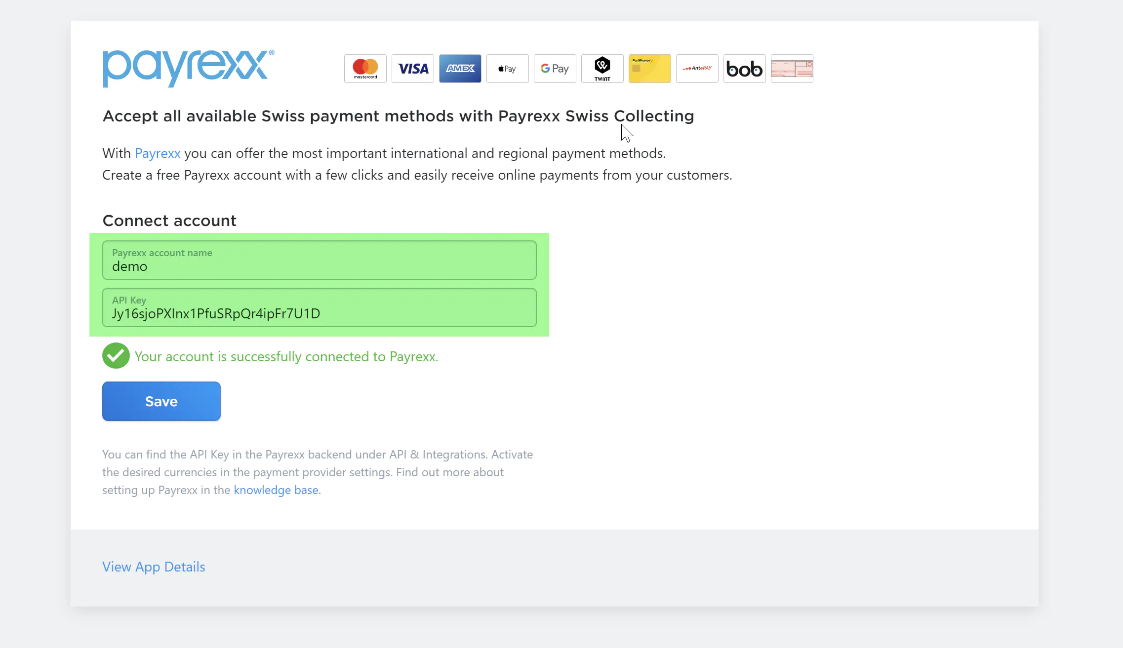Click into the API Key field
The height and width of the screenshot is (648, 1123).
(x=319, y=308)
